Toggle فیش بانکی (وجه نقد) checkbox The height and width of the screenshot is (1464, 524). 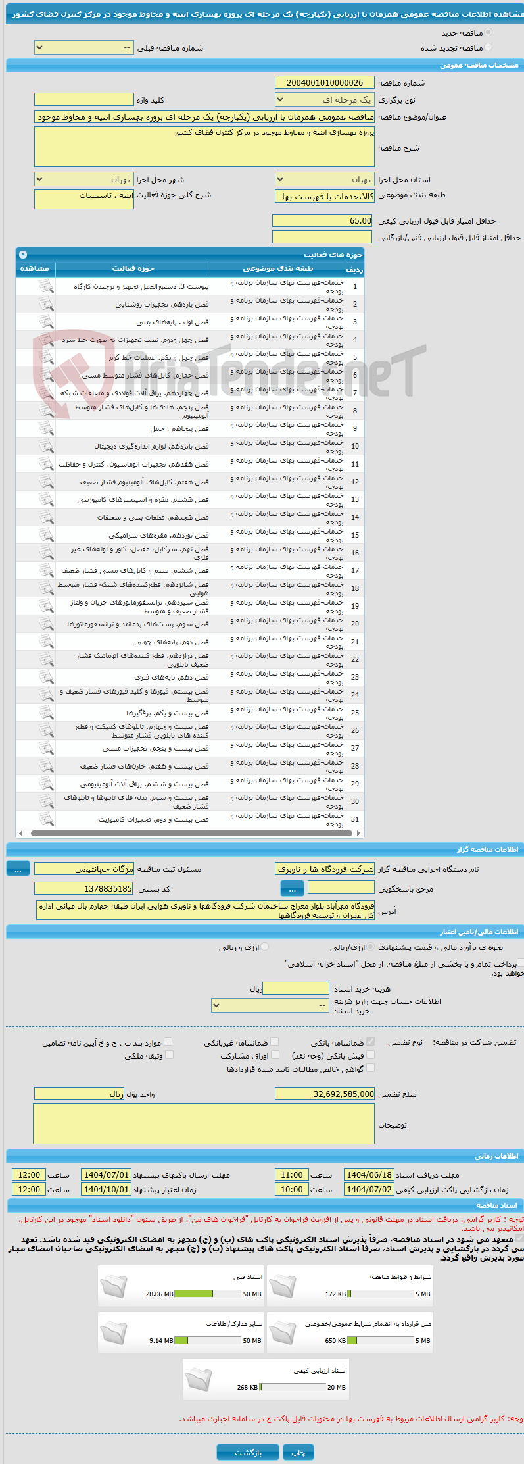coord(370,1055)
